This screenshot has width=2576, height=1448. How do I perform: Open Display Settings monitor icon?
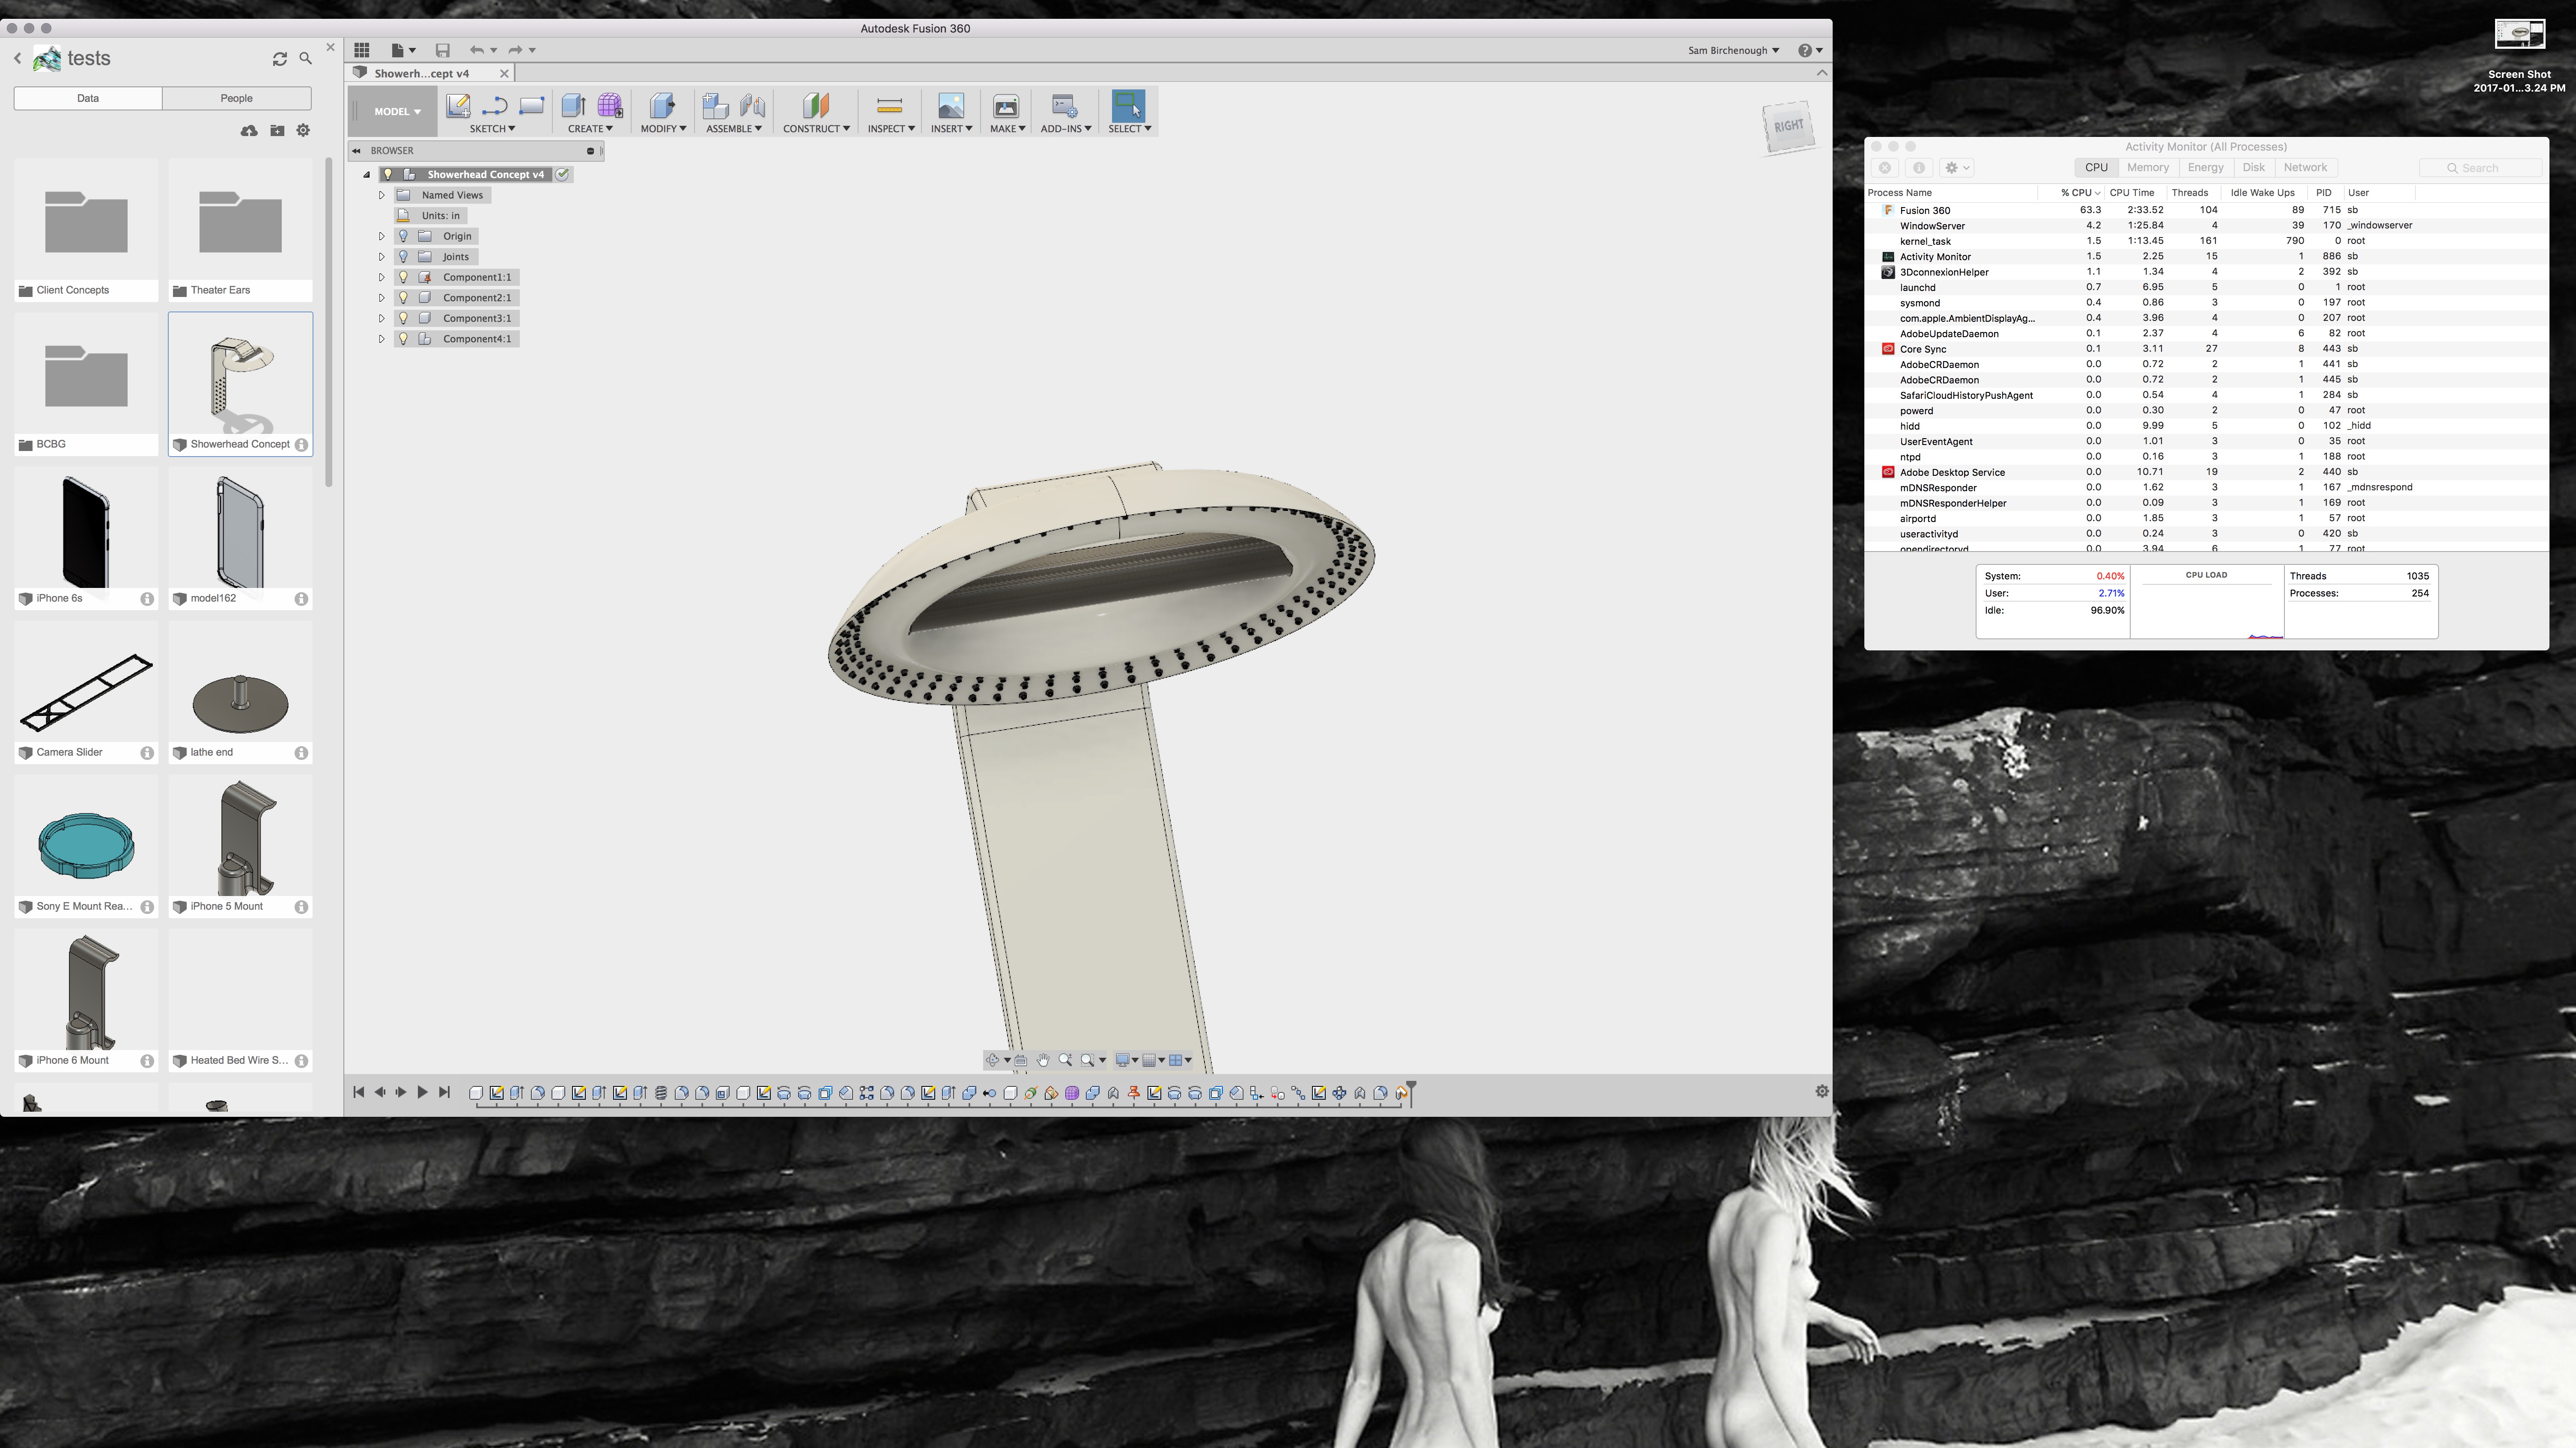point(1123,1060)
